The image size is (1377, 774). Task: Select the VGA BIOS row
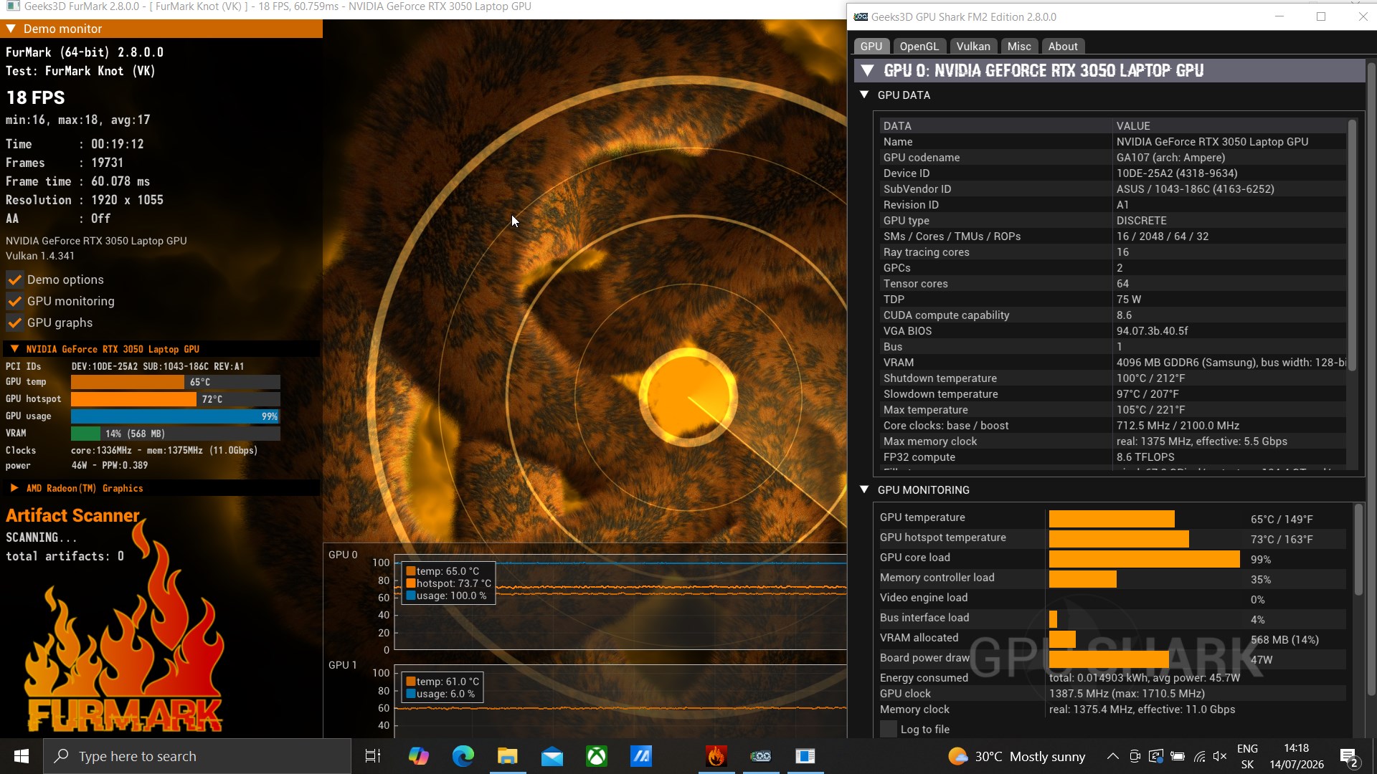click(1114, 331)
